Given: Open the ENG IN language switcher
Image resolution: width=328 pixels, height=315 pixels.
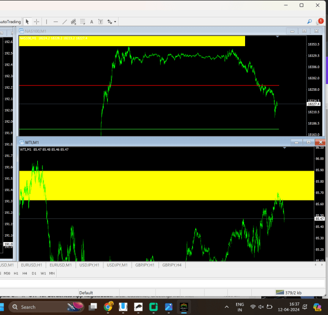Looking at the screenshot, I should pos(240,307).
